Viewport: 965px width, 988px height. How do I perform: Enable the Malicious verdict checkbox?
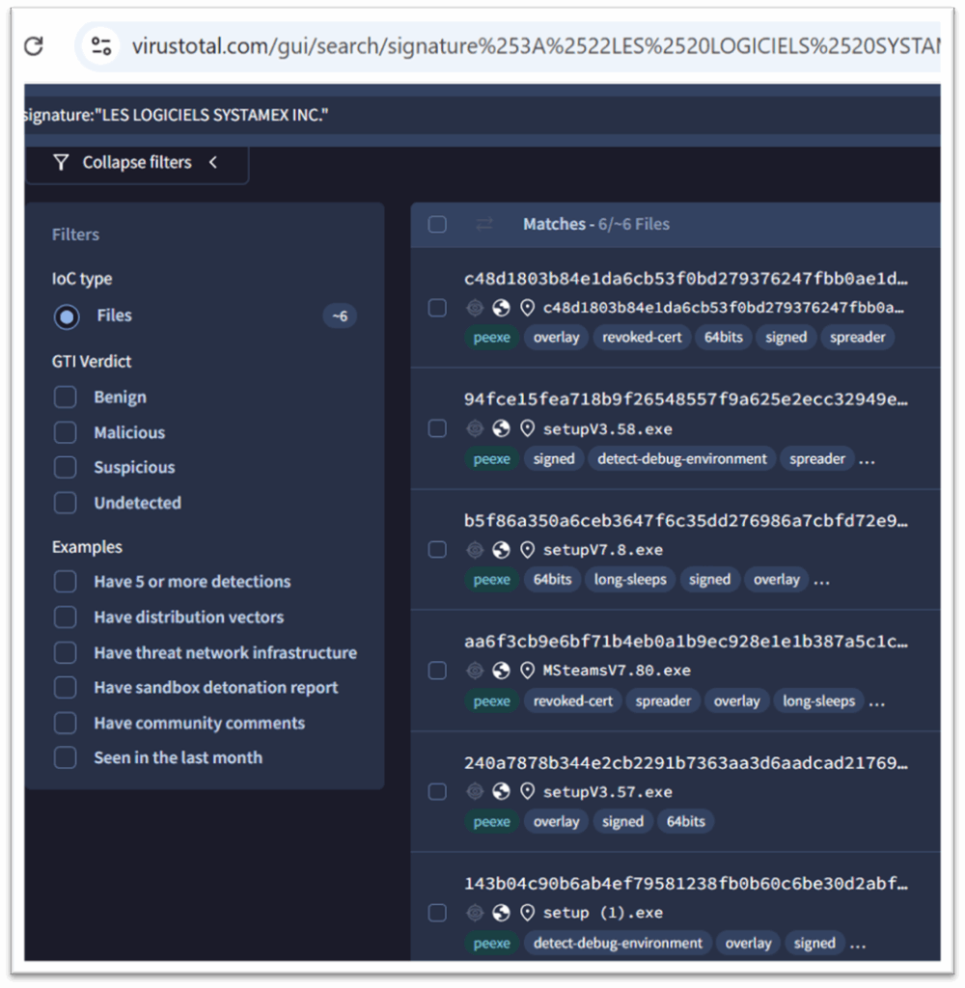66,432
